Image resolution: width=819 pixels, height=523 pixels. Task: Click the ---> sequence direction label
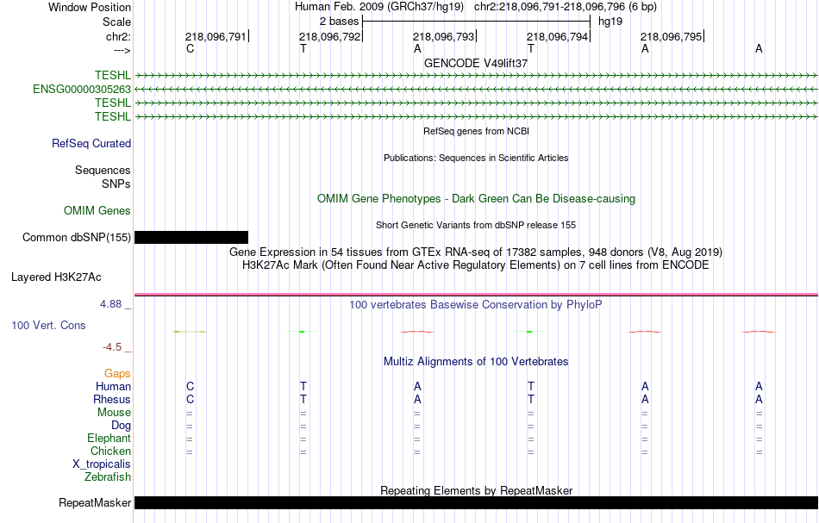click(122, 50)
